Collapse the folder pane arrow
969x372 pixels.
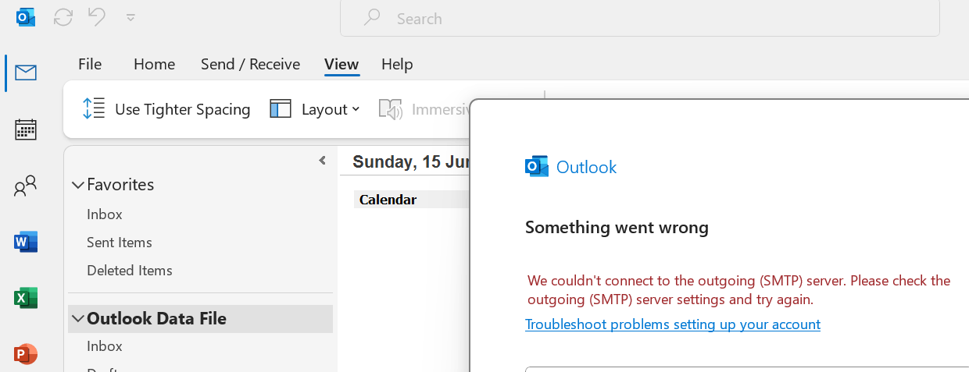[322, 161]
